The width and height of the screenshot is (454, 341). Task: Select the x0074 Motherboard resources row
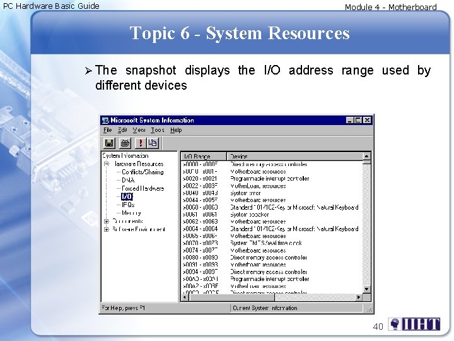coord(272,250)
